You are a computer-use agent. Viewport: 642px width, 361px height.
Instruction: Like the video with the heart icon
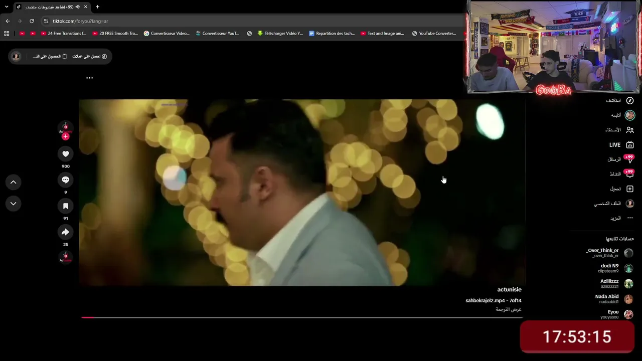65,153
